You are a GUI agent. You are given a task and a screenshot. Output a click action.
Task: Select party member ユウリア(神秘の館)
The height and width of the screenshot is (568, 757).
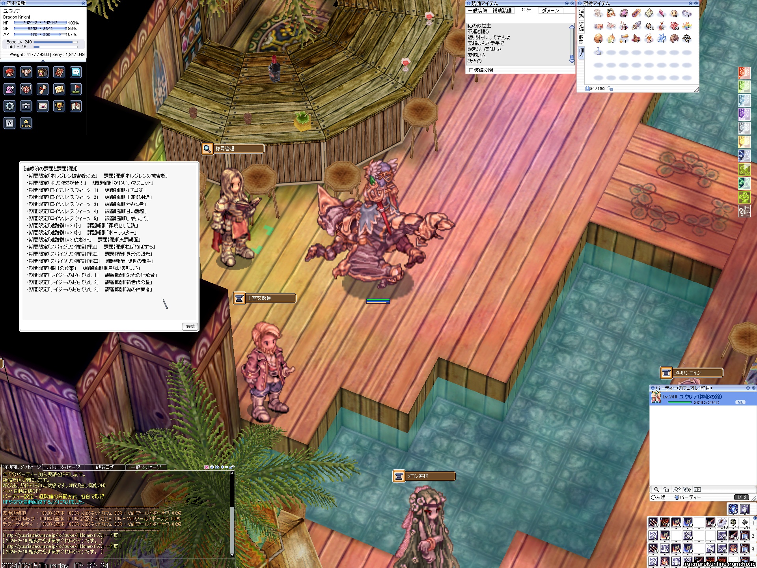click(703, 398)
